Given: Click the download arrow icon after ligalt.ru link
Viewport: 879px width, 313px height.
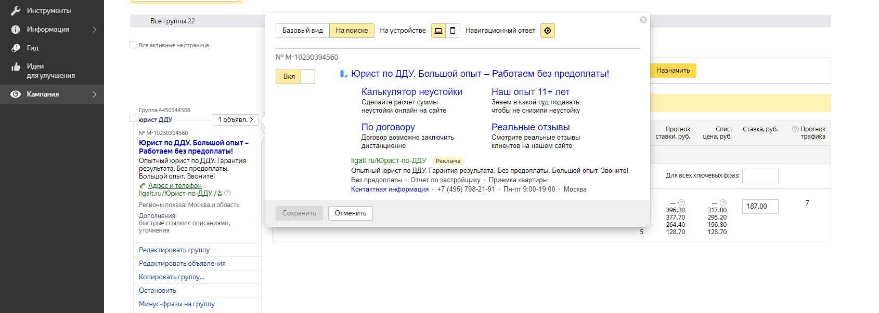Looking at the screenshot, I should 219,193.
